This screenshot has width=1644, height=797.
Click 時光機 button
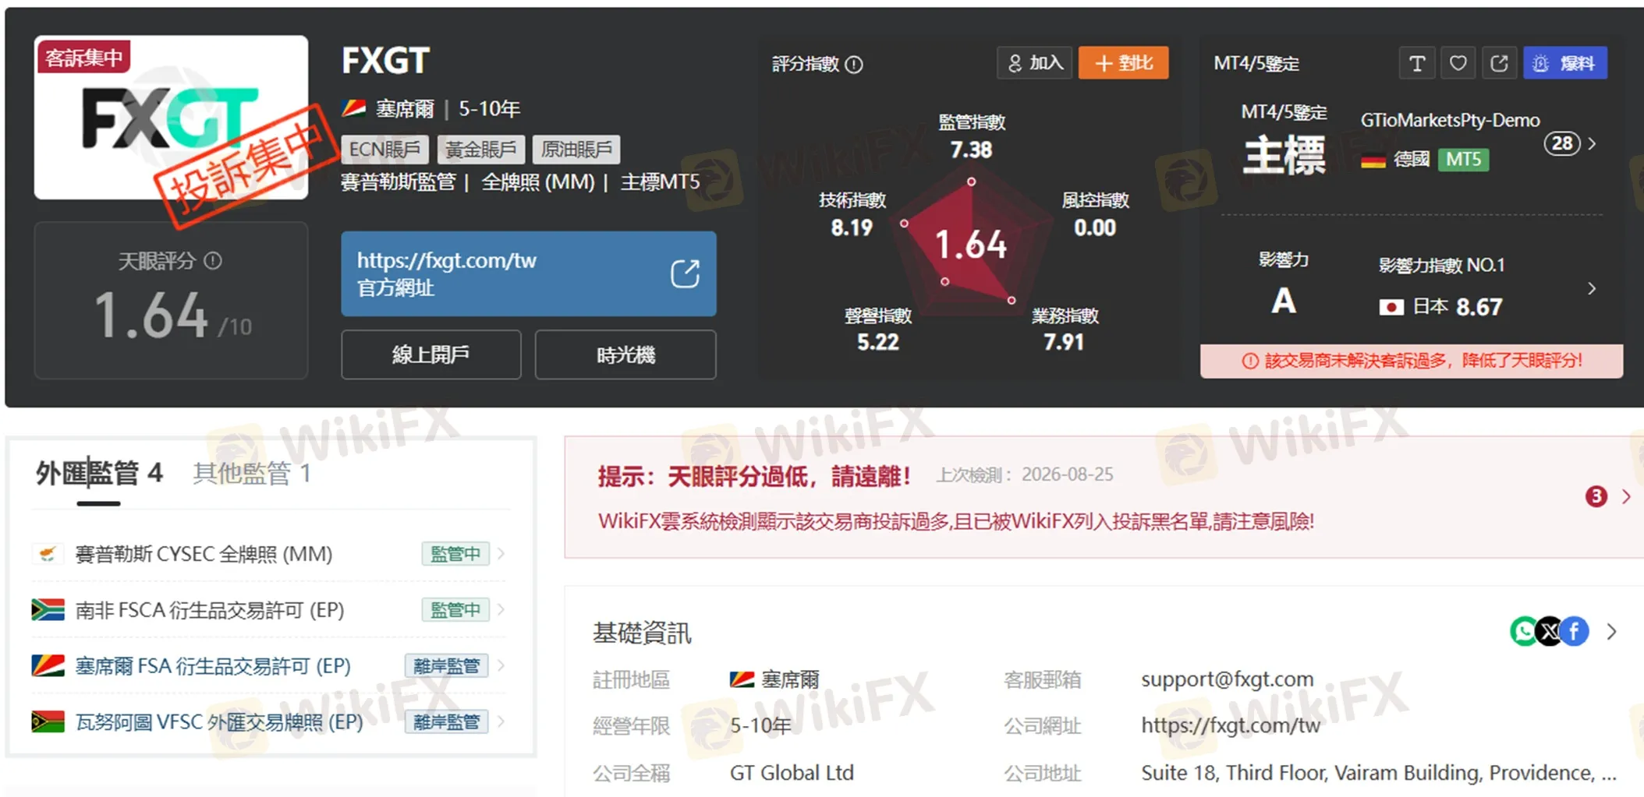coord(625,354)
